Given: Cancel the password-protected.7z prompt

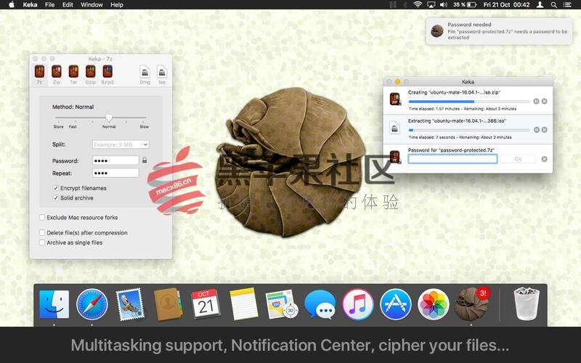Looking at the screenshot, I should pyautogui.click(x=544, y=159).
